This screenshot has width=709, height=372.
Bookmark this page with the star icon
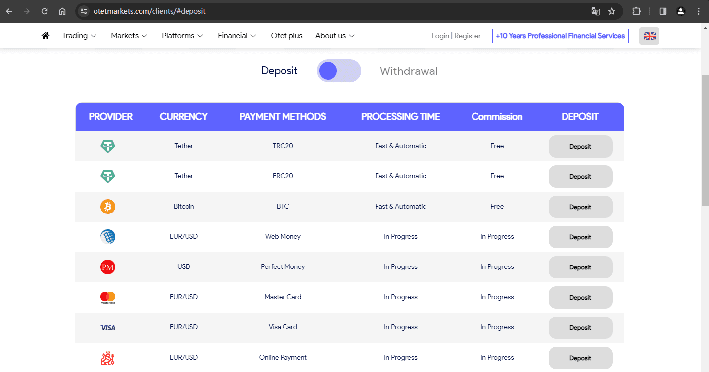click(x=612, y=11)
